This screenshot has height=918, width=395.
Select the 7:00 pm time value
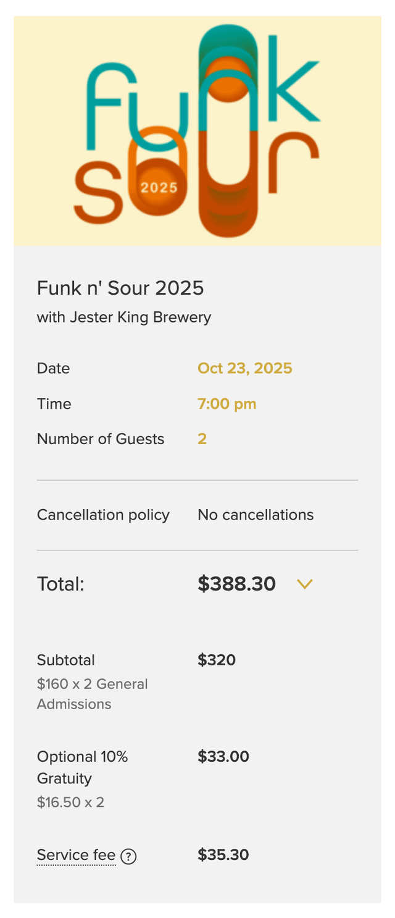pyautogui.click(x=227, y=404)
